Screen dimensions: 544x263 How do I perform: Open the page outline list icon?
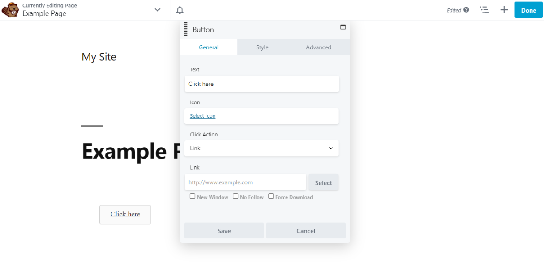tap(484, 10)
